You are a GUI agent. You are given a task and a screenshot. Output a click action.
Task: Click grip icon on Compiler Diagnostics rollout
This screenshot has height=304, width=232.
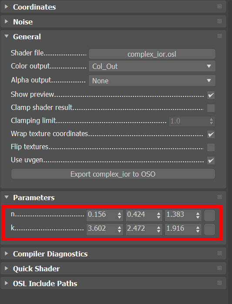click(x=219, y=253)
